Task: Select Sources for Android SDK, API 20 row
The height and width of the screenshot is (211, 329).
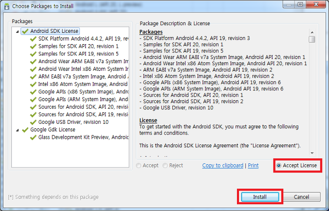Action: [79, 107]
